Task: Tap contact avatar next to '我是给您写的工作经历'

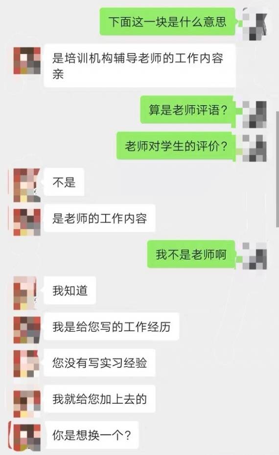Action: 27,330
